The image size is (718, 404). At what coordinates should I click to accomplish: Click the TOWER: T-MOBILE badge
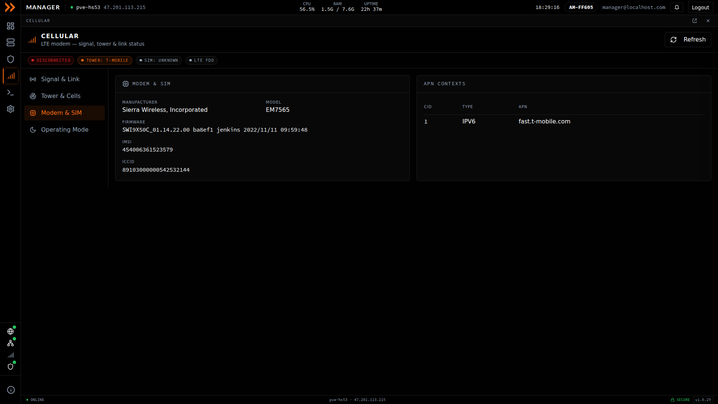(105, 60)
